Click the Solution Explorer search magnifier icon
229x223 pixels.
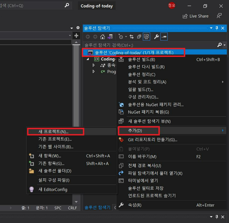click(219, 45)
